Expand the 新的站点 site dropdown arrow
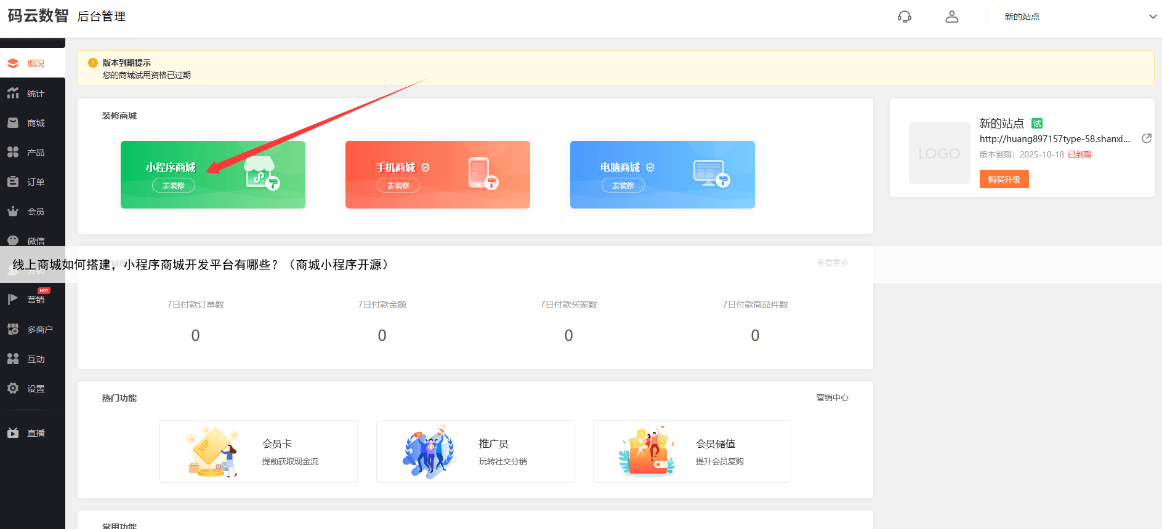 1152,17
